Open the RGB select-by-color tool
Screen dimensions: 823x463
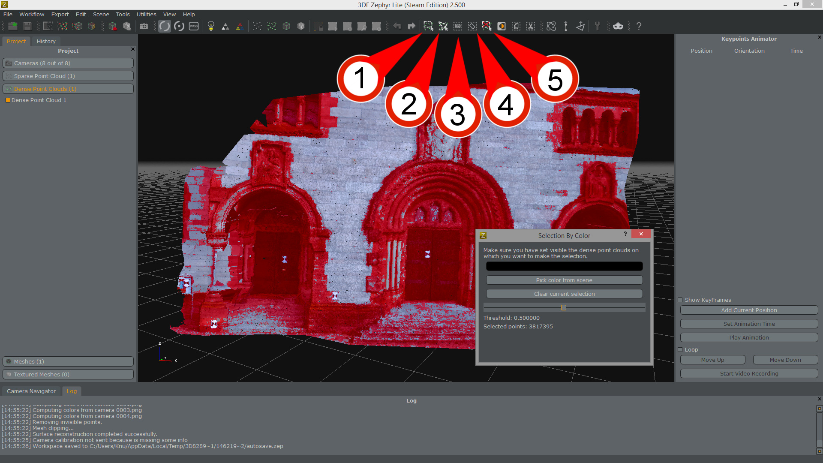coord(458,26)
